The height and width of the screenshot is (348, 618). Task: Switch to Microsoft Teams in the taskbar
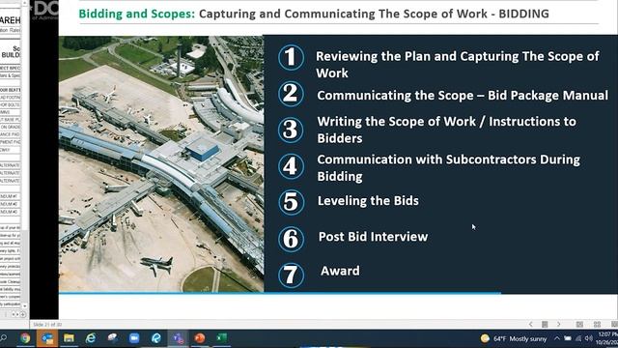click(x=178, y=338)
